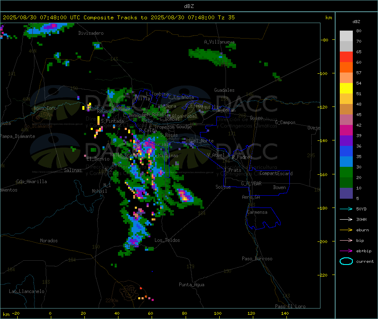Click the R_Padre location label
The image size is (378, 319).
(x=241, y=157)
